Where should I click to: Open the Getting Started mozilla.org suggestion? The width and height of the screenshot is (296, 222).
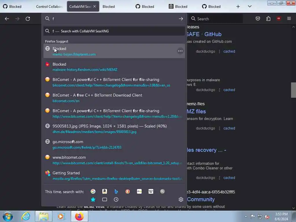pyautogui.click(x=114, y=175)
